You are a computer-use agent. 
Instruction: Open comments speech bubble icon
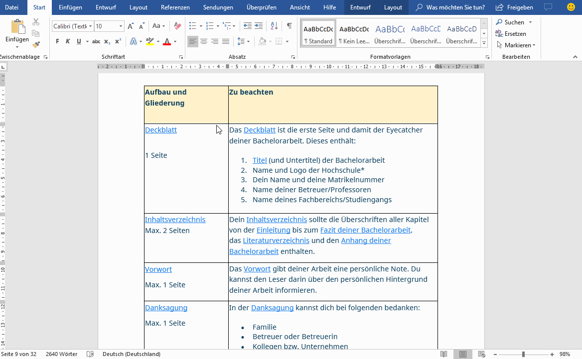click(x=548, y=7)
